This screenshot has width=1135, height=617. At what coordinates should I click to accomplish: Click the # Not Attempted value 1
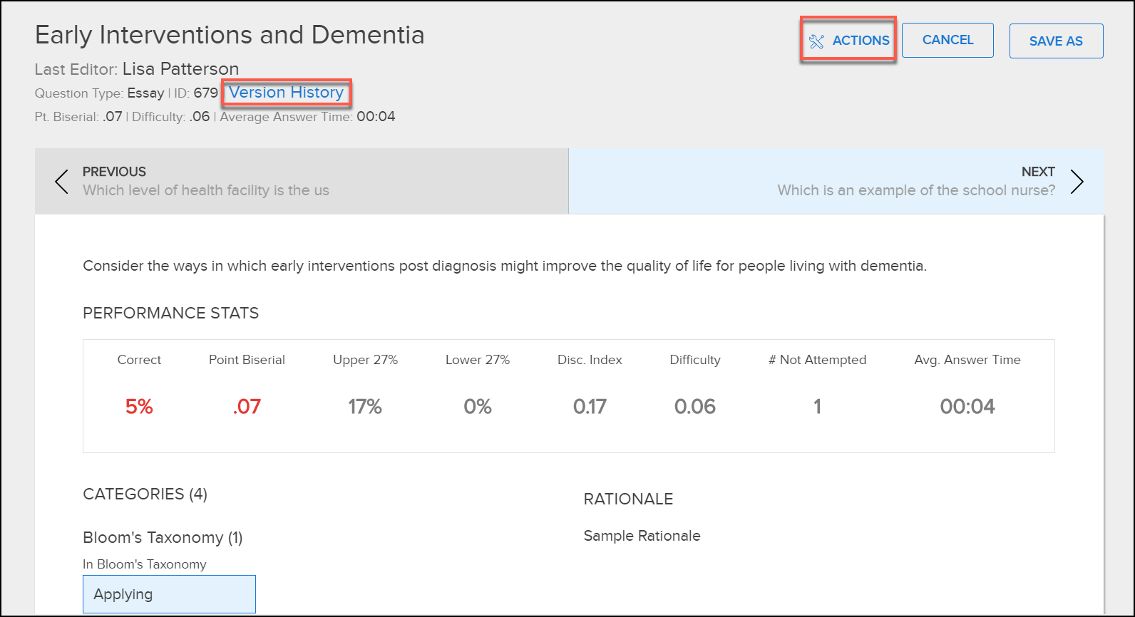[x=818, y=407]
